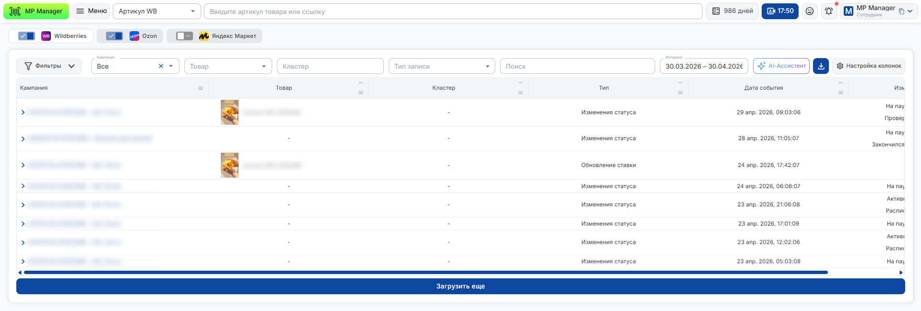Enable the Яндекс Маркет switch

coord(184,36)
